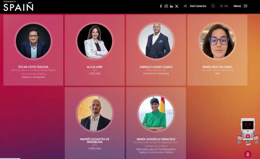Screen dimensions: 260x159
Task: Click María González Veracruz's name
Action: coord(156,139)
